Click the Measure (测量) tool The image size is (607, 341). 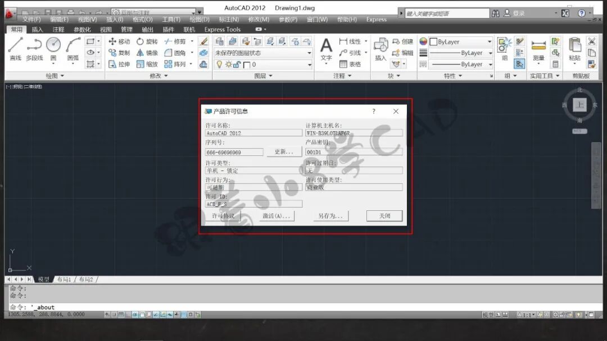(538, 49)
